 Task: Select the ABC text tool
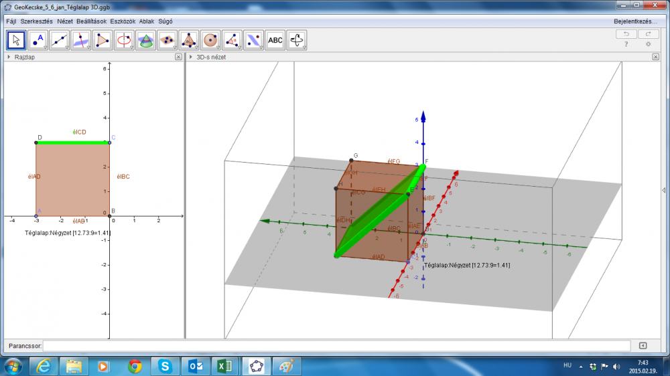pos(275,40)
